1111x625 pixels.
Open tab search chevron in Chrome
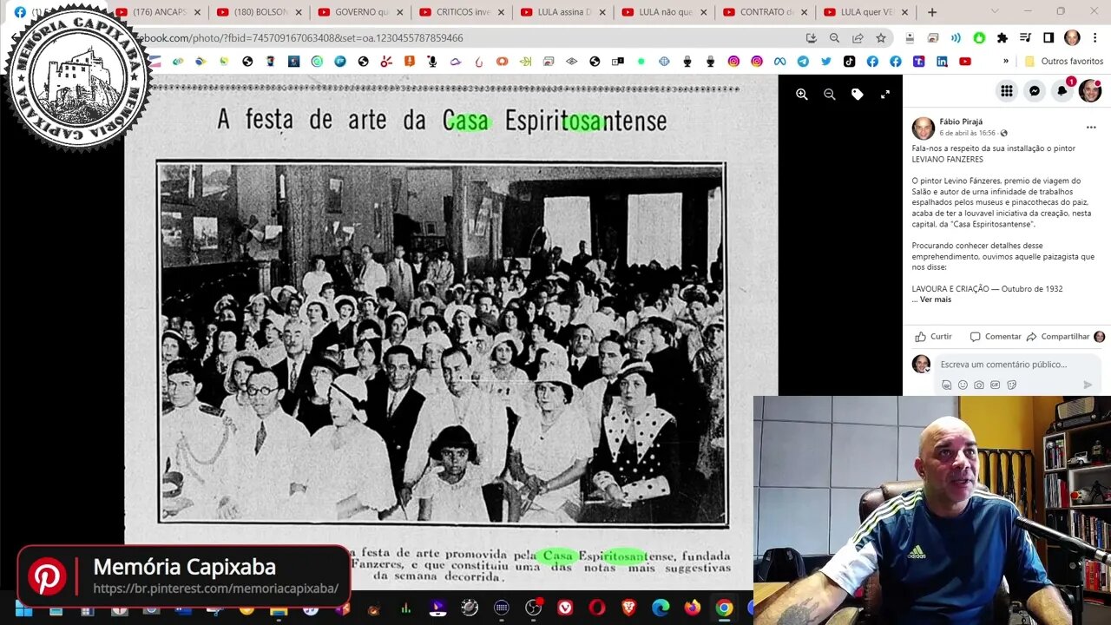[993, 12]
